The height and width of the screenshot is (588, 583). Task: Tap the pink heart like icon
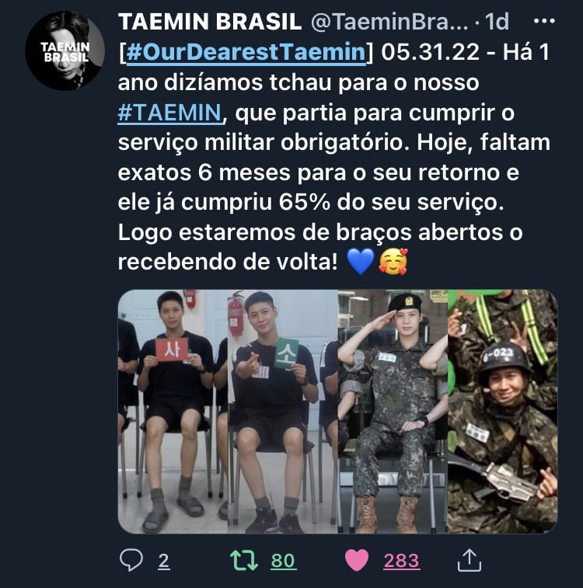point(356,560)
